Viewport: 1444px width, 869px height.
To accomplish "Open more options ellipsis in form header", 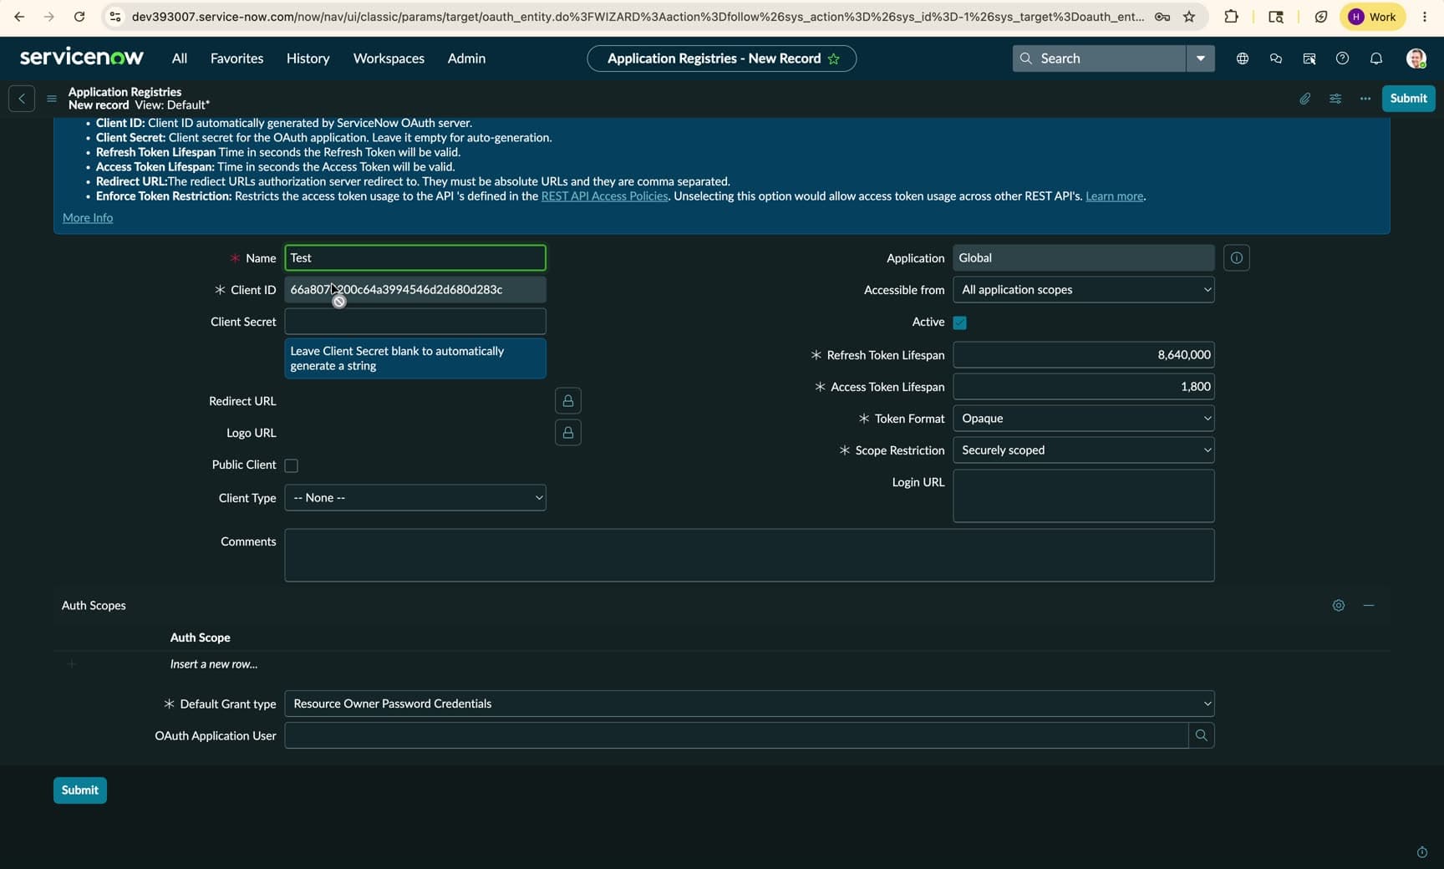I will (1365, 99).
